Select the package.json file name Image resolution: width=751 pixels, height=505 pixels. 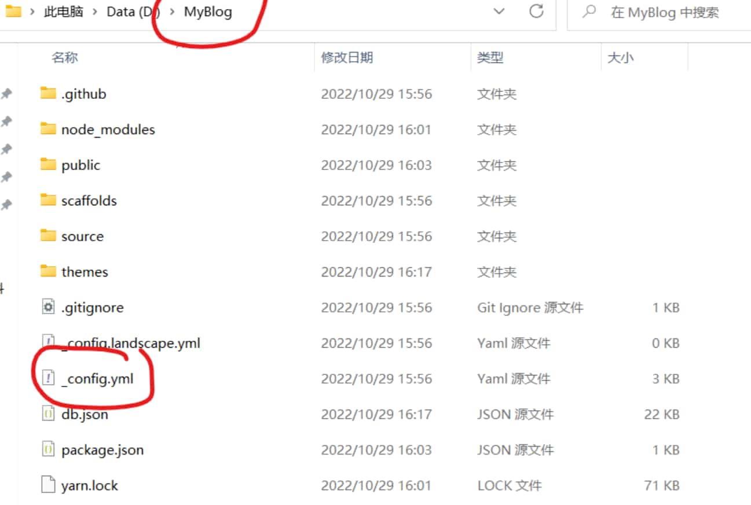[x=102, y=450]
